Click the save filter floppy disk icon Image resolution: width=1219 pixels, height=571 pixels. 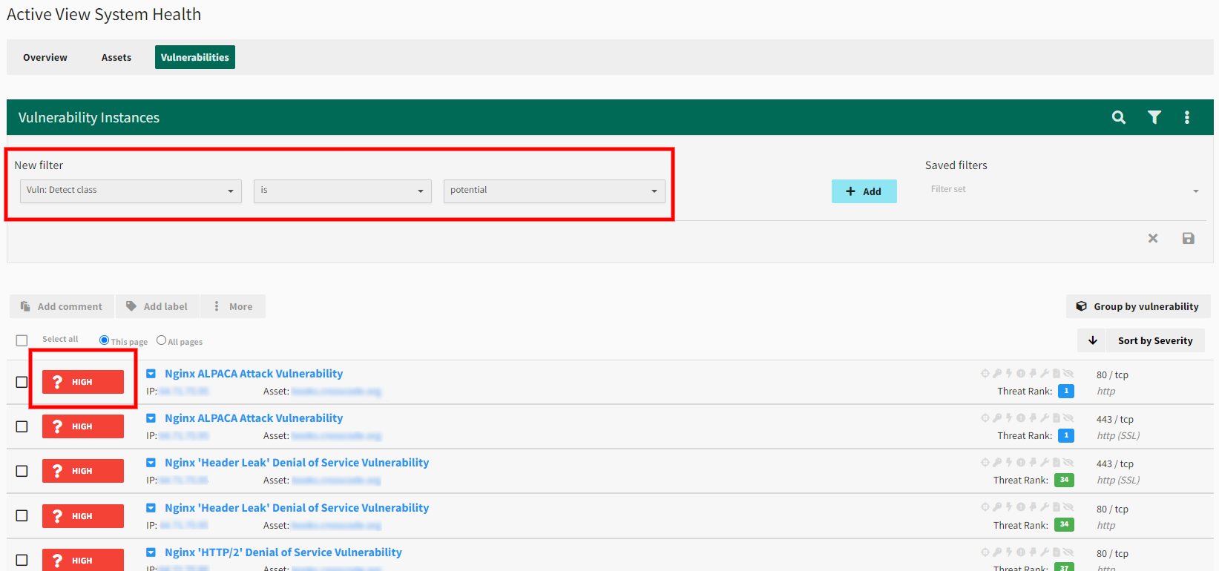(x=1189, y=238)
